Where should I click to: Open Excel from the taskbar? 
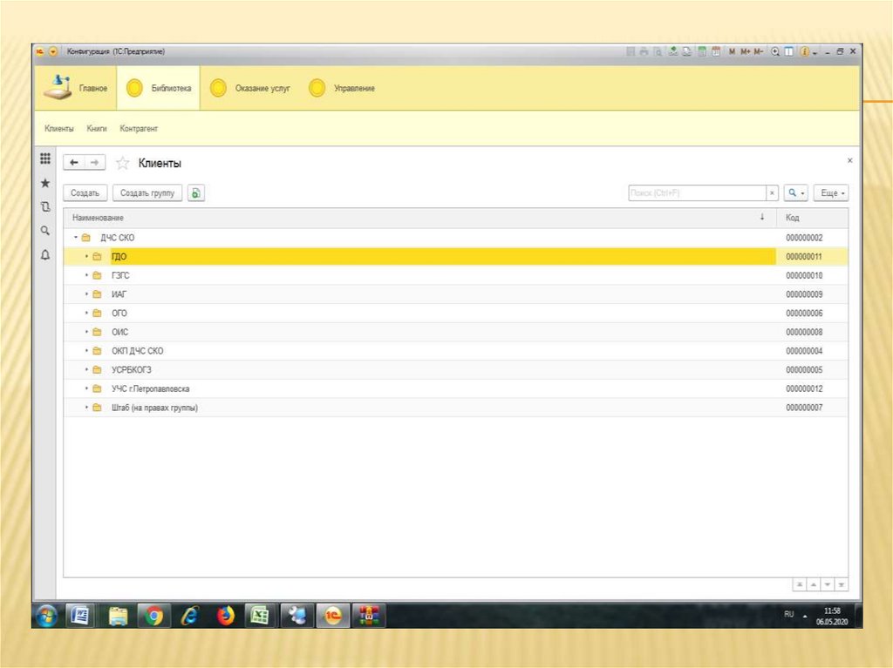coord(260,616)
